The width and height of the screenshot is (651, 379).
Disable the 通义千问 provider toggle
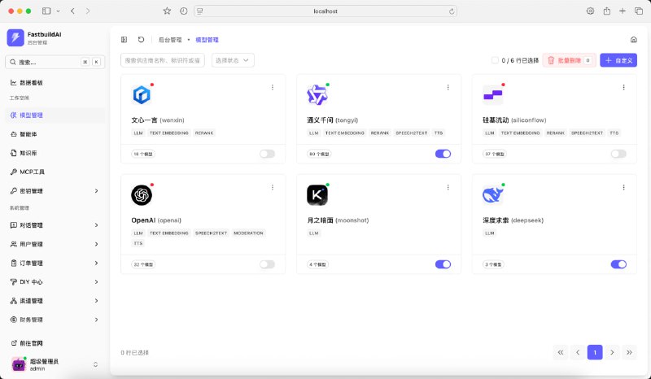[x=443, y=154]
